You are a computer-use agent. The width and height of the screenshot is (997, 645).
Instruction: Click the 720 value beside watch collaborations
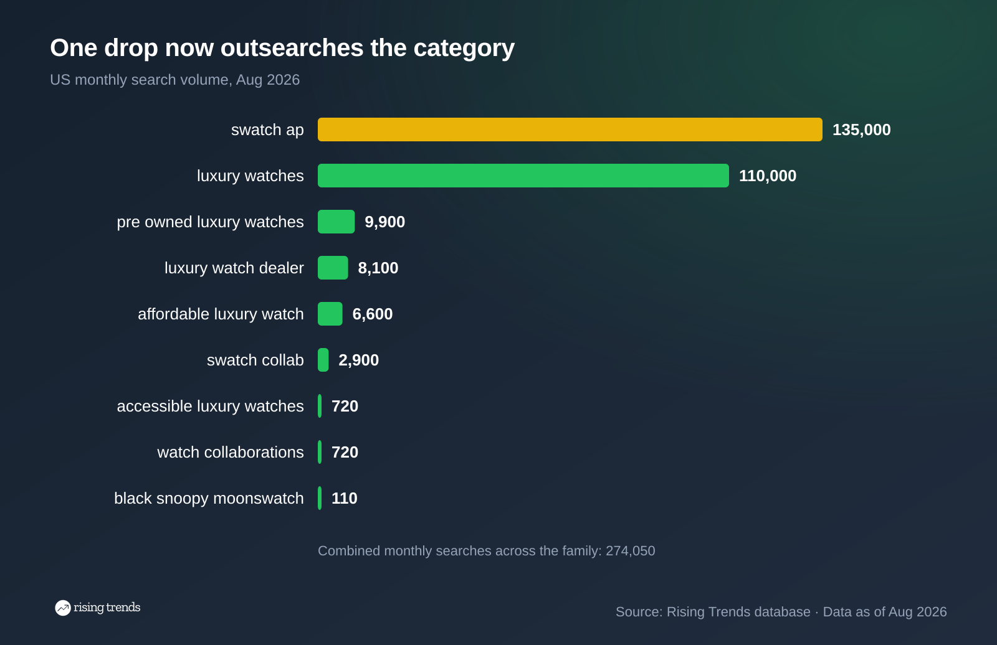[345, 452]
